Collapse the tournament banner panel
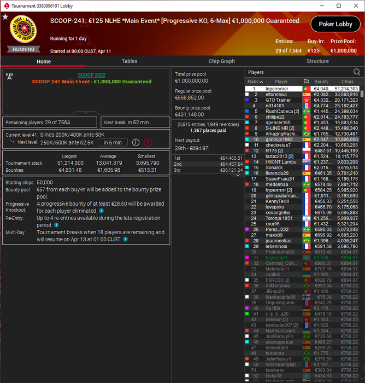Image resolution: width=365 pixels, height=383 pixels. (x=86, y=113)
